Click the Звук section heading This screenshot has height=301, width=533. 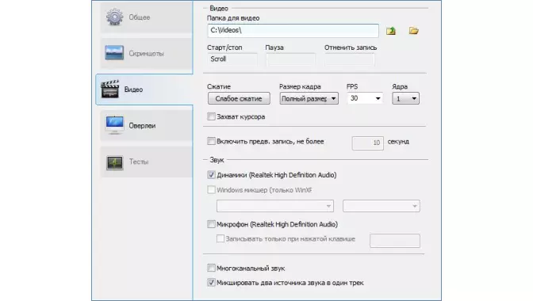pos(217,159)
